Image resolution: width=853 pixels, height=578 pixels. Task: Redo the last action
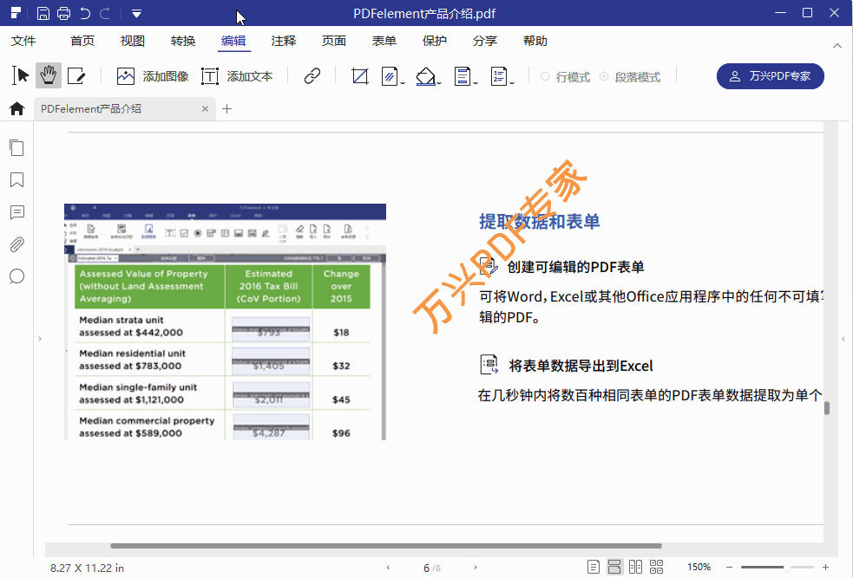point(105,14)
